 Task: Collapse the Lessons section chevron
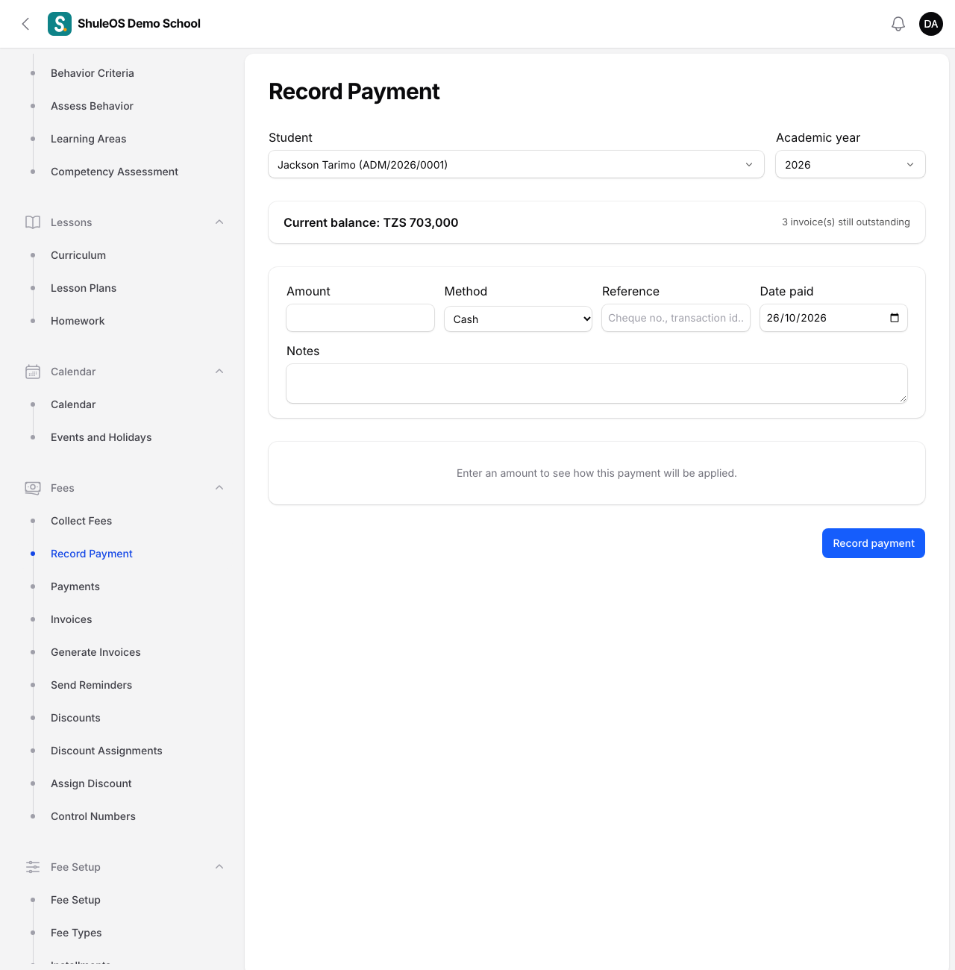[219, 222]
